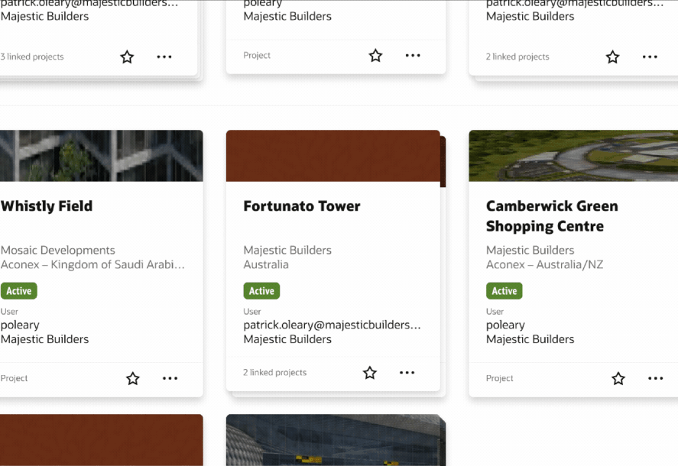
Task: Click Majestic Builders under the Fortunato Tower title
Action: [x=287, y=251]
